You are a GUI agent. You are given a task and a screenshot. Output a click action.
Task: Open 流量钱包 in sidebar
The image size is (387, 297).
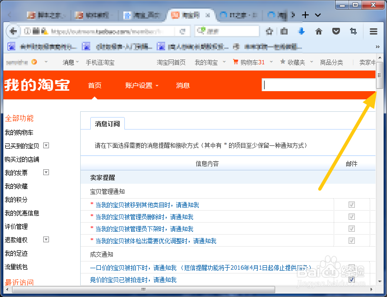pos(16,267)
